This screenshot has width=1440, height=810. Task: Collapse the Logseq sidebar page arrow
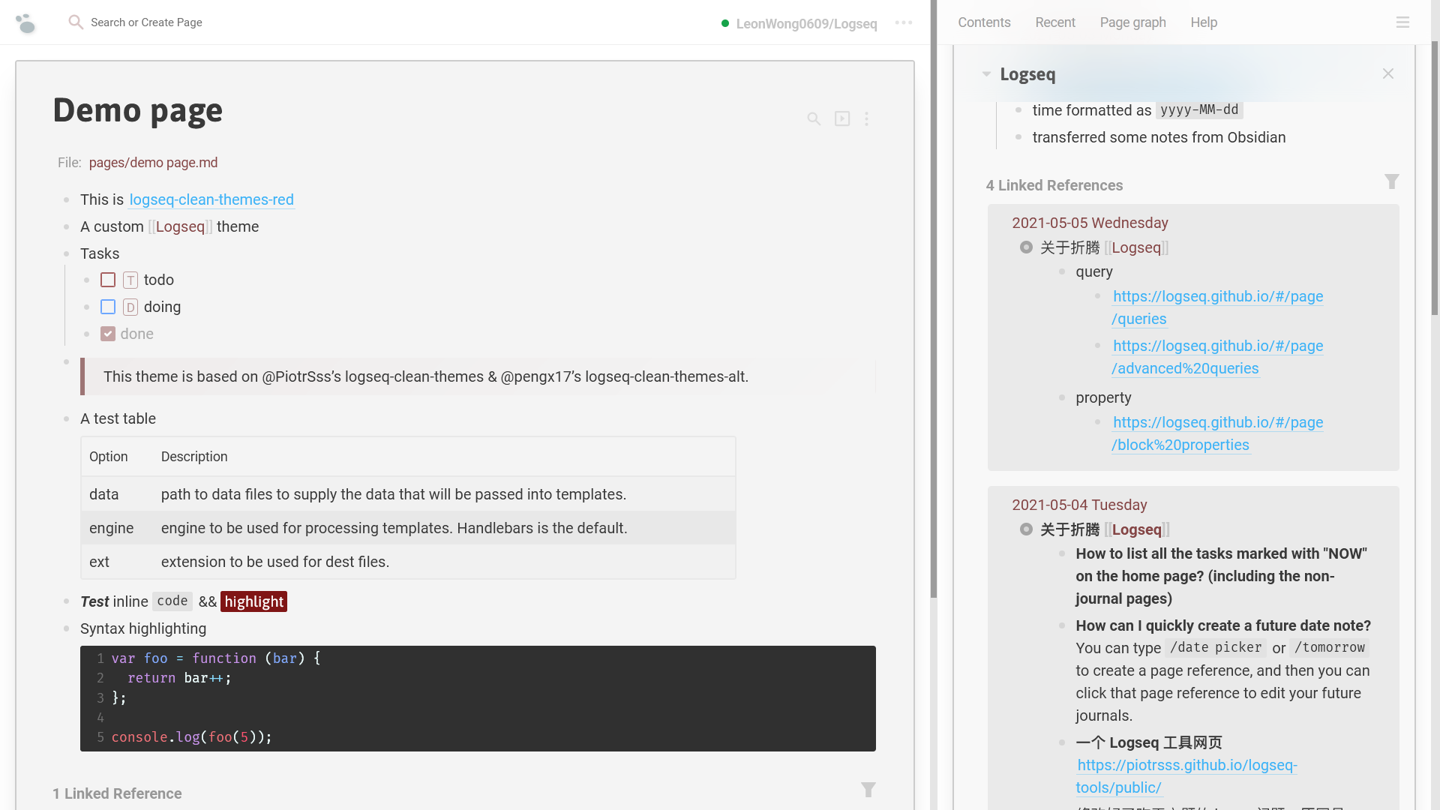tap(986, 74)
